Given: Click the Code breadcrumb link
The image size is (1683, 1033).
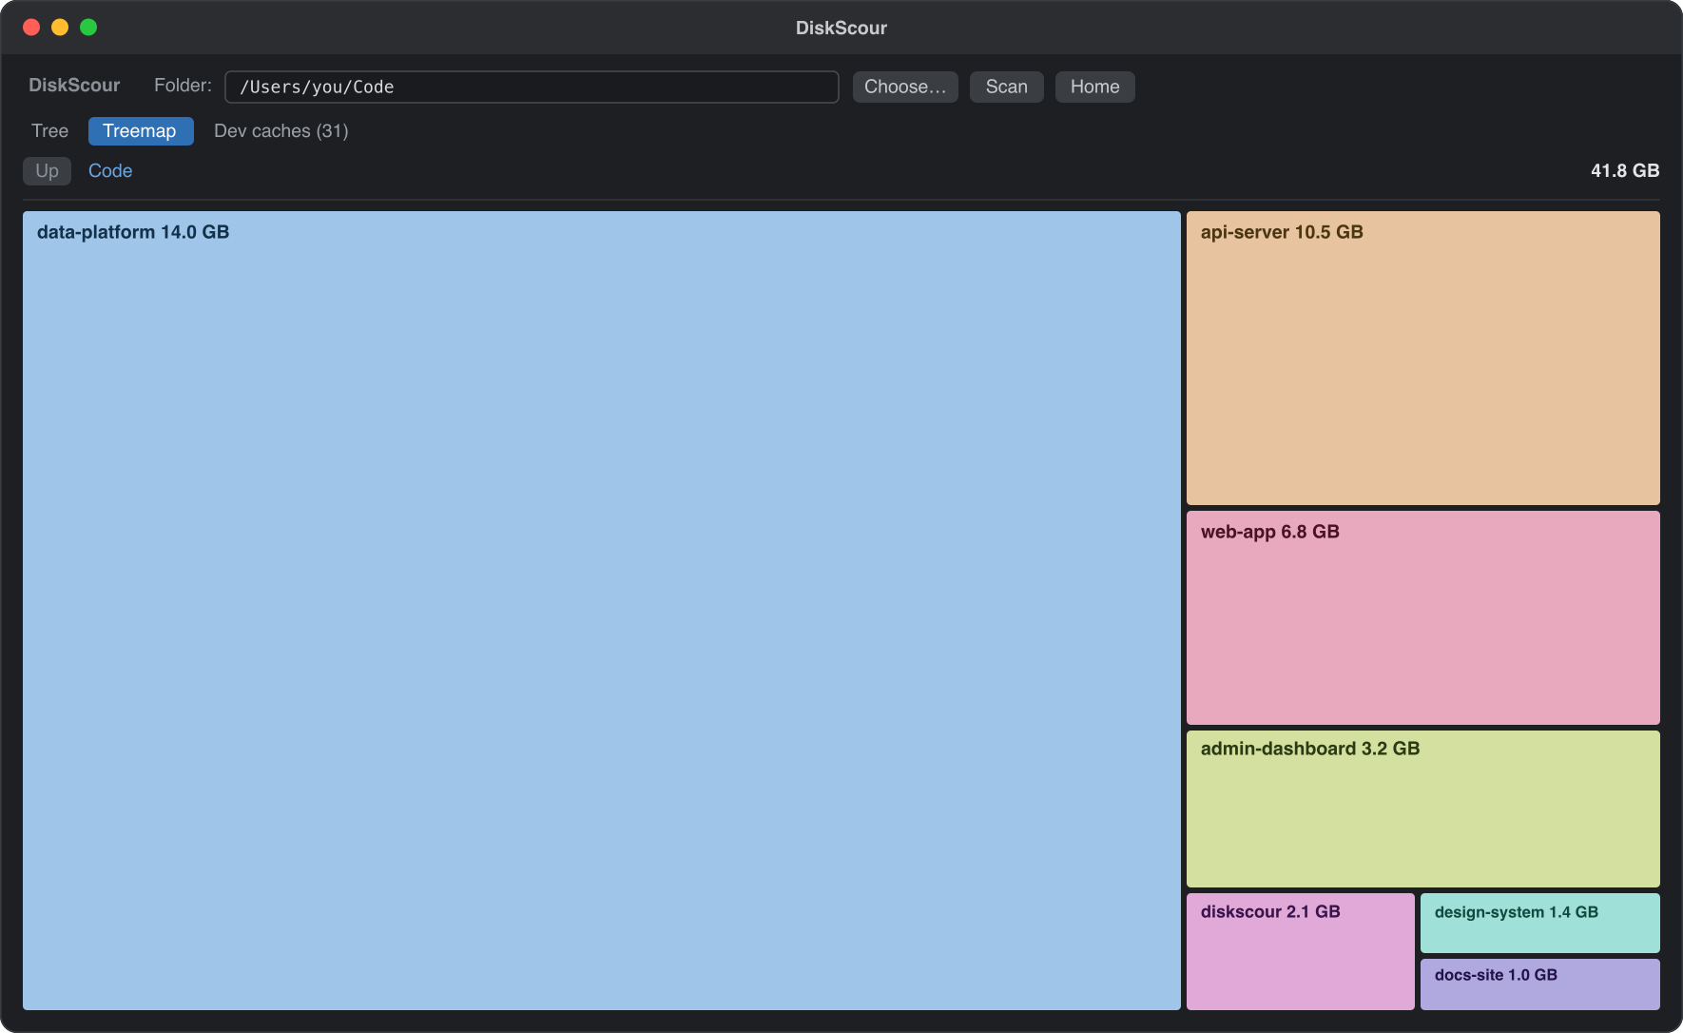Looking at the screenshot, I should click(110, 171).
